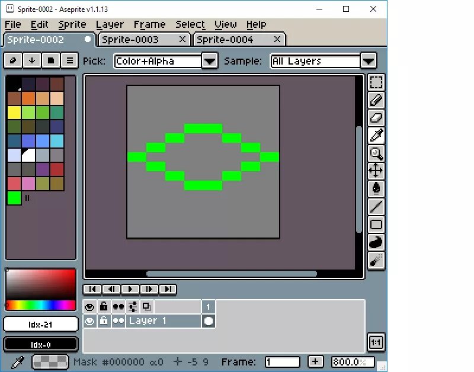Image resolution: width=474 pixels, height=372 pixels.
Task: Open the Pick Color+Alpha dropdown
Action: pyautogui.click(x=210, y=61)
